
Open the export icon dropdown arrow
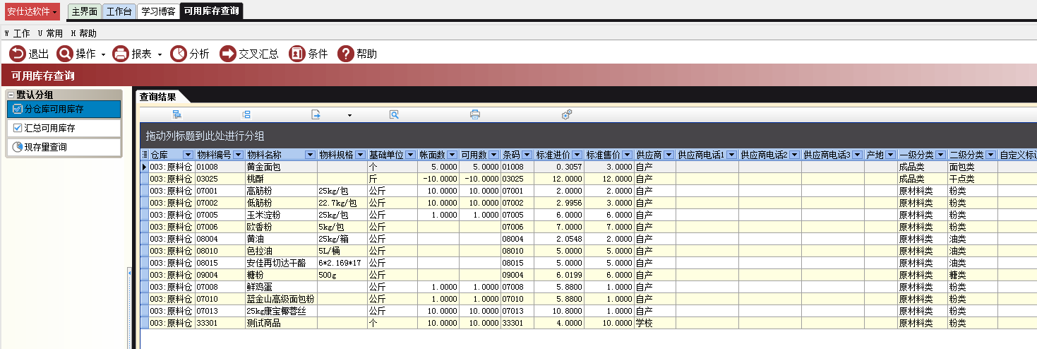[x=349, y=115]
